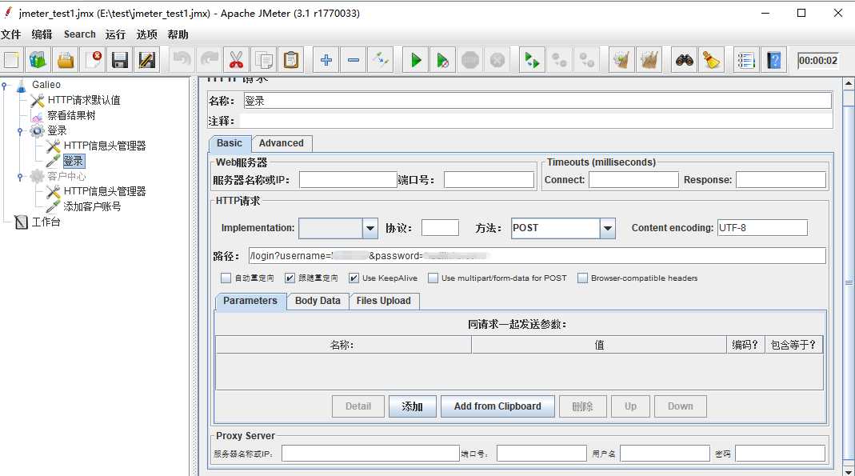Enable Use multipart/form-data for POST

click(433, 278)
